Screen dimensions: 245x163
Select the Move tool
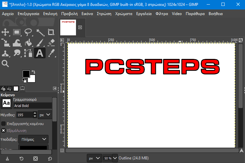coord(6,32)
